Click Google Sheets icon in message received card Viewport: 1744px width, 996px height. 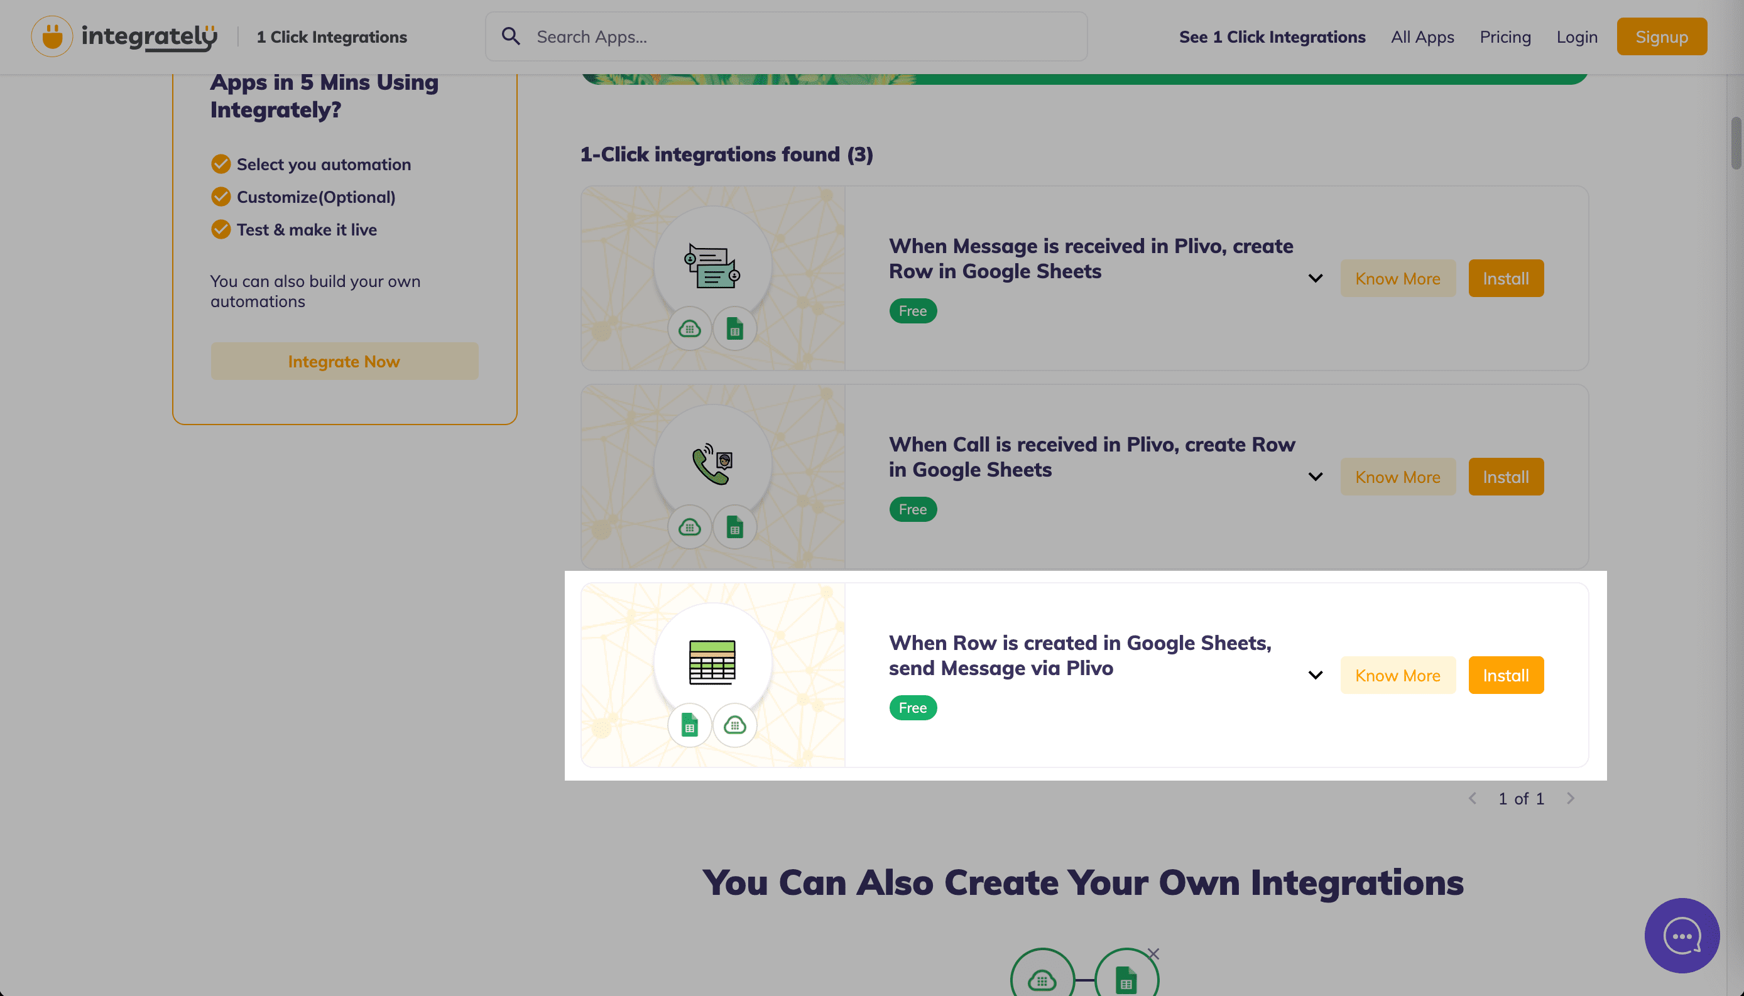[x=735, y=329]
